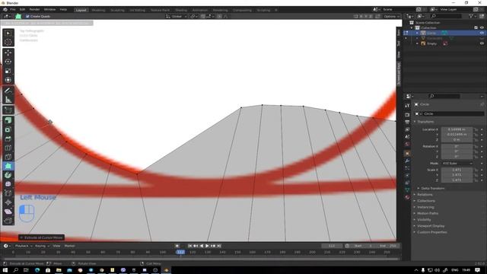This screenshot has height=274, width=487.
Task: Open the Render properties tab
Action: [x=407, y=115]
